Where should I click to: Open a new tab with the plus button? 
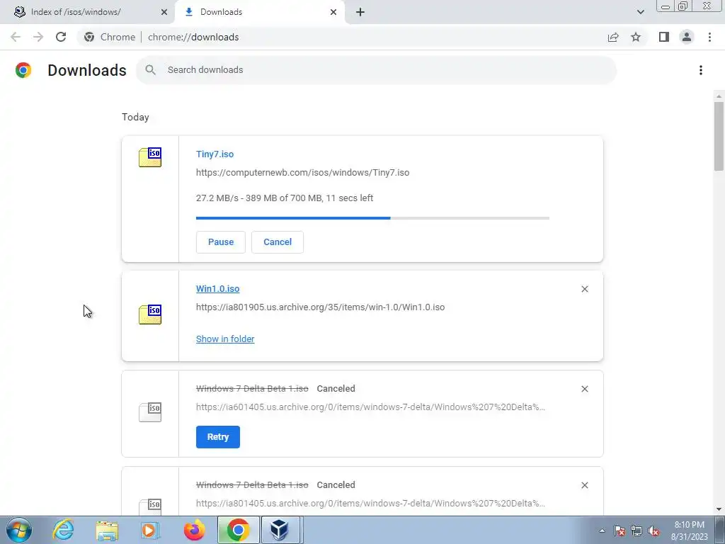(360, 13)
